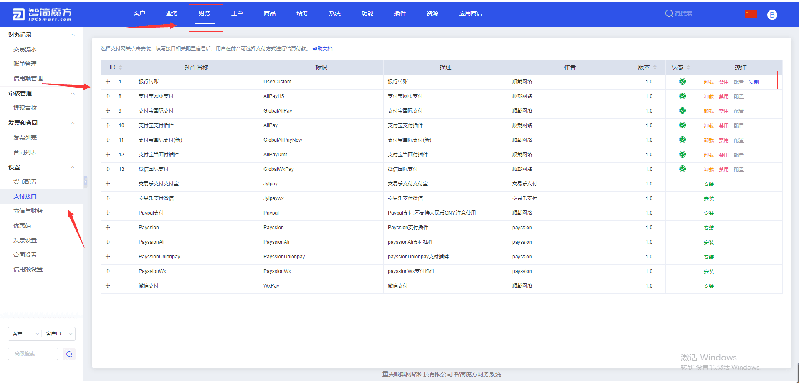
Task: Open the 客户 dropdown at sidebar bottom
Action: 25,334
